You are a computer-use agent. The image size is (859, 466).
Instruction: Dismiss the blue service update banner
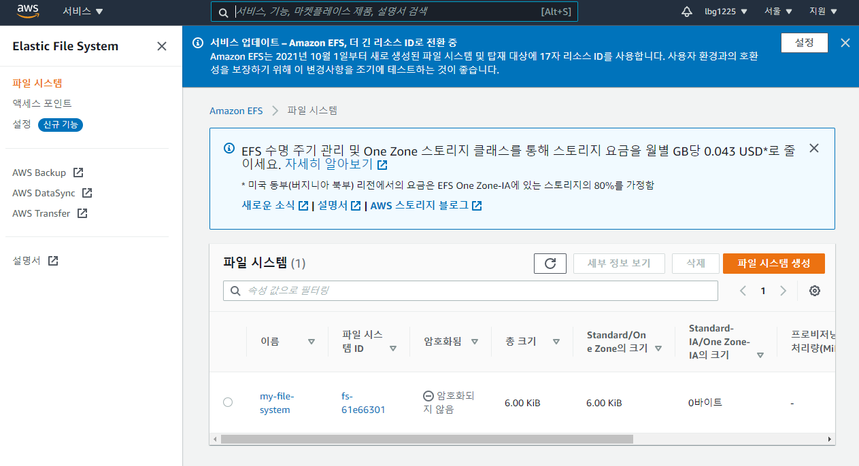pos(845,43)
